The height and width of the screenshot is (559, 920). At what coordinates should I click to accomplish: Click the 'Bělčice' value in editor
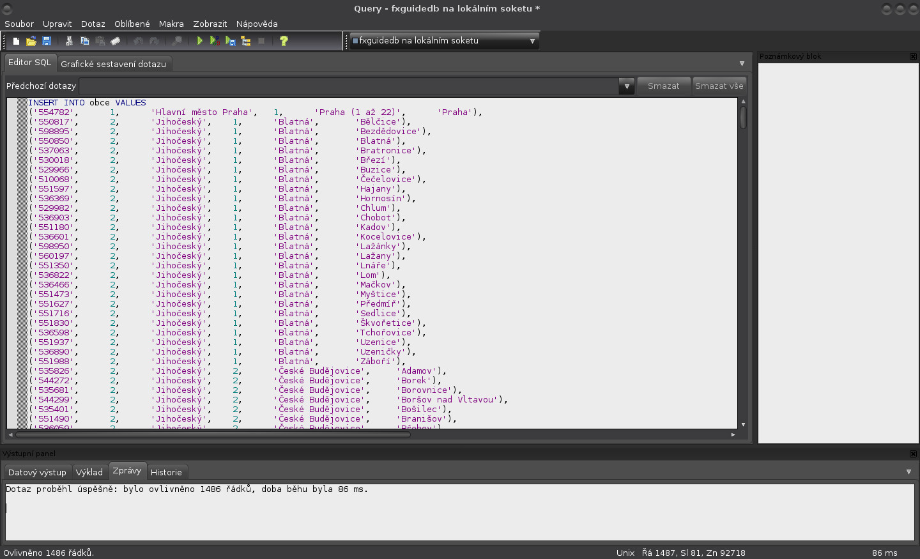pyautogui.click(x=379, y=122)
